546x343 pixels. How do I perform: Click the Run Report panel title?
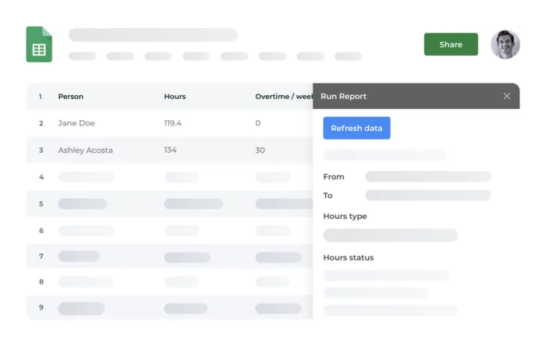(x=343, y=97)
